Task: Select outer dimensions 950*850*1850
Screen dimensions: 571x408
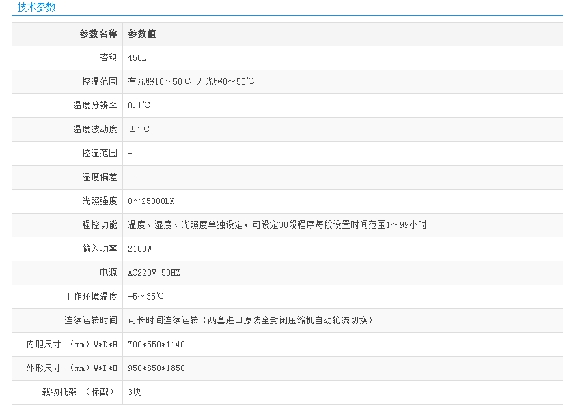Action: click(x=156, y=368)
